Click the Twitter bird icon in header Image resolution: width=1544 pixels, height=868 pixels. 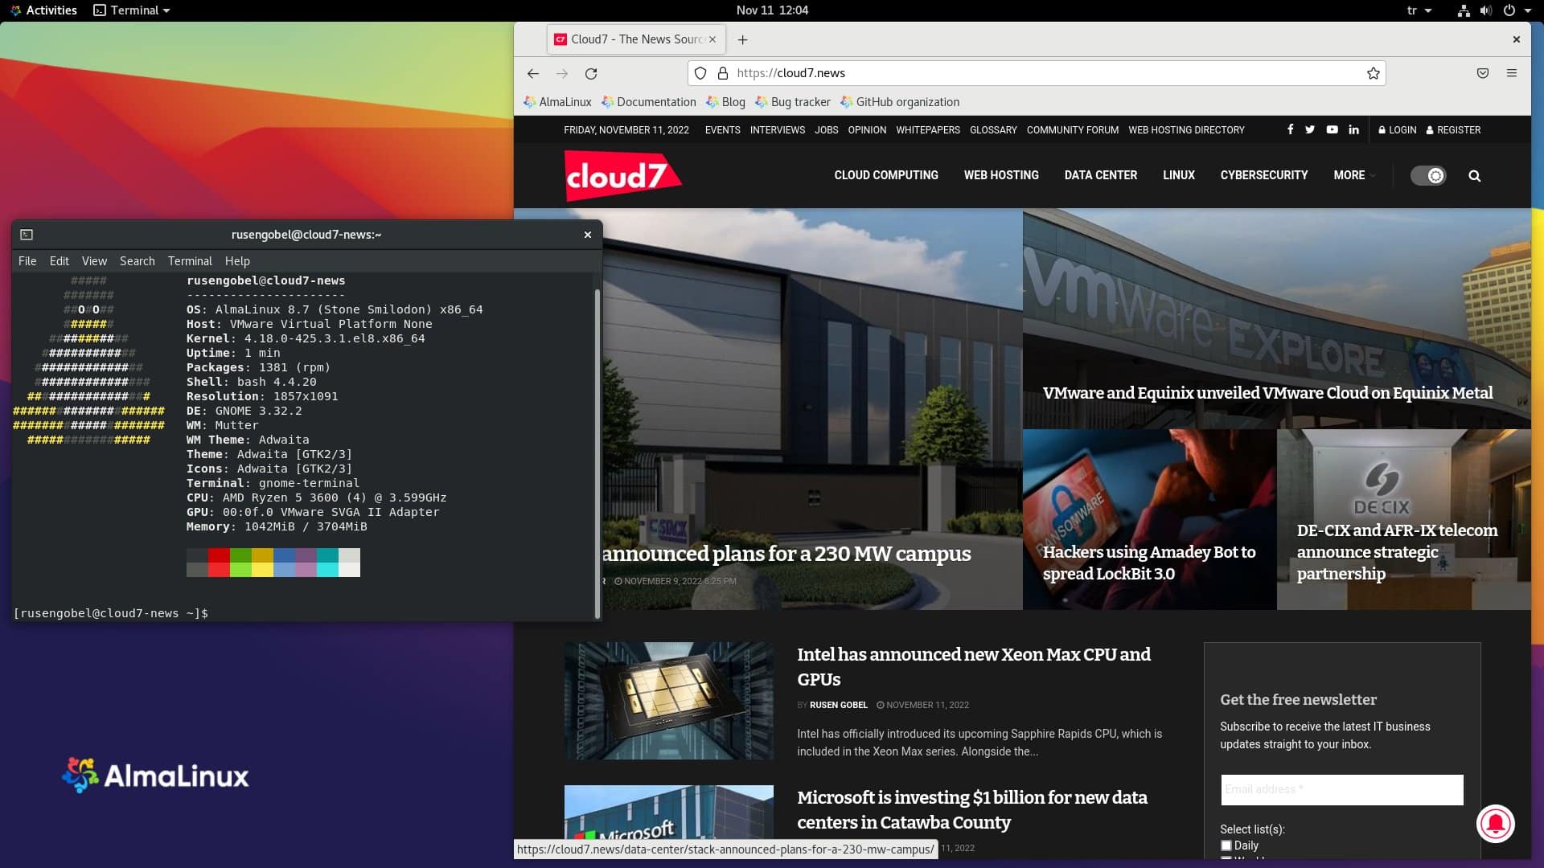click(x=1311, y=129)
